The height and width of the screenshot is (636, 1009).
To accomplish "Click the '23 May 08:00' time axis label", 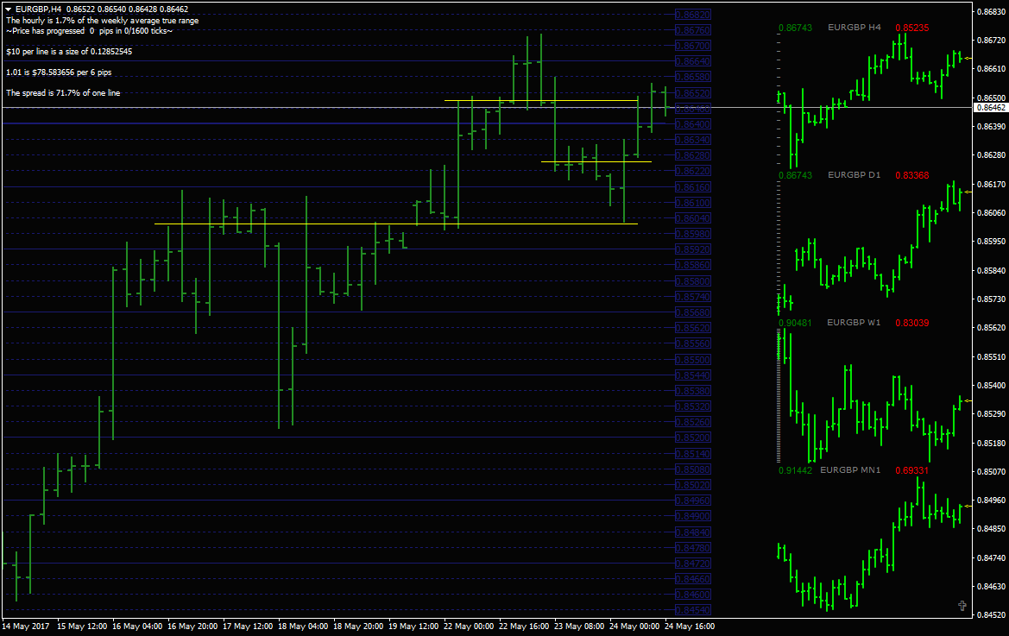I will tap(580, 627).
